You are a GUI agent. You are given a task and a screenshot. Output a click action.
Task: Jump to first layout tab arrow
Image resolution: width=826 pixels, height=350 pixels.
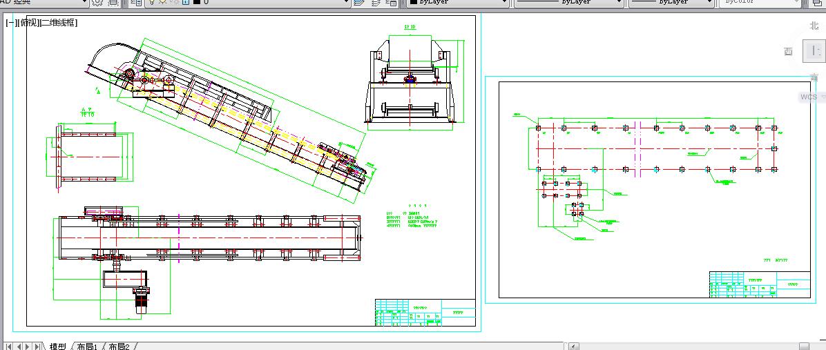pyautogui.click(x=9, y=347)
